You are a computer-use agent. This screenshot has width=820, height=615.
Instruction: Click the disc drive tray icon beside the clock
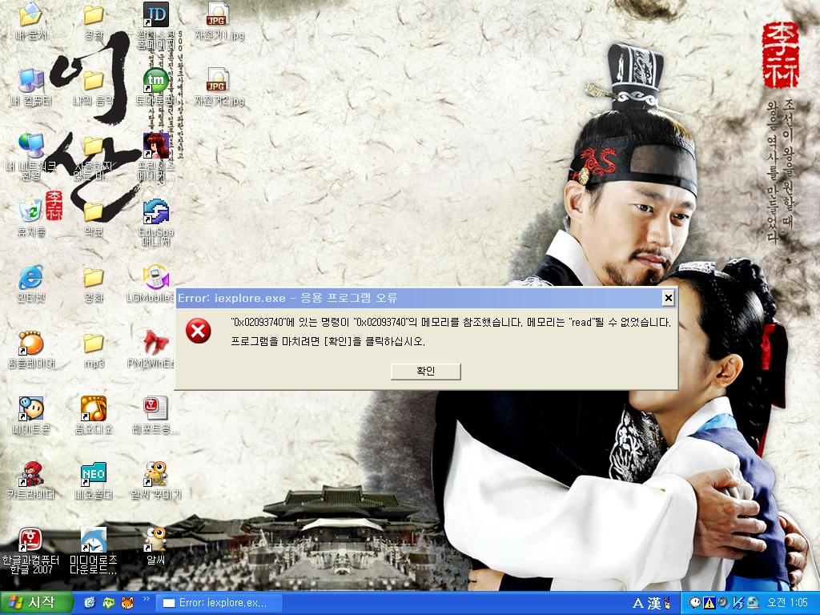[753, 603]
